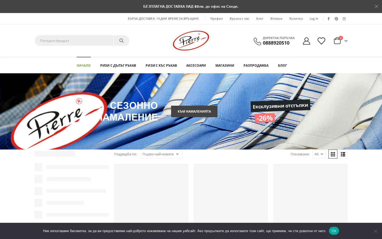The width and height of the screenshot is (382, 239).
Task: Open the Instagram social icon
Action: [344, 19]
